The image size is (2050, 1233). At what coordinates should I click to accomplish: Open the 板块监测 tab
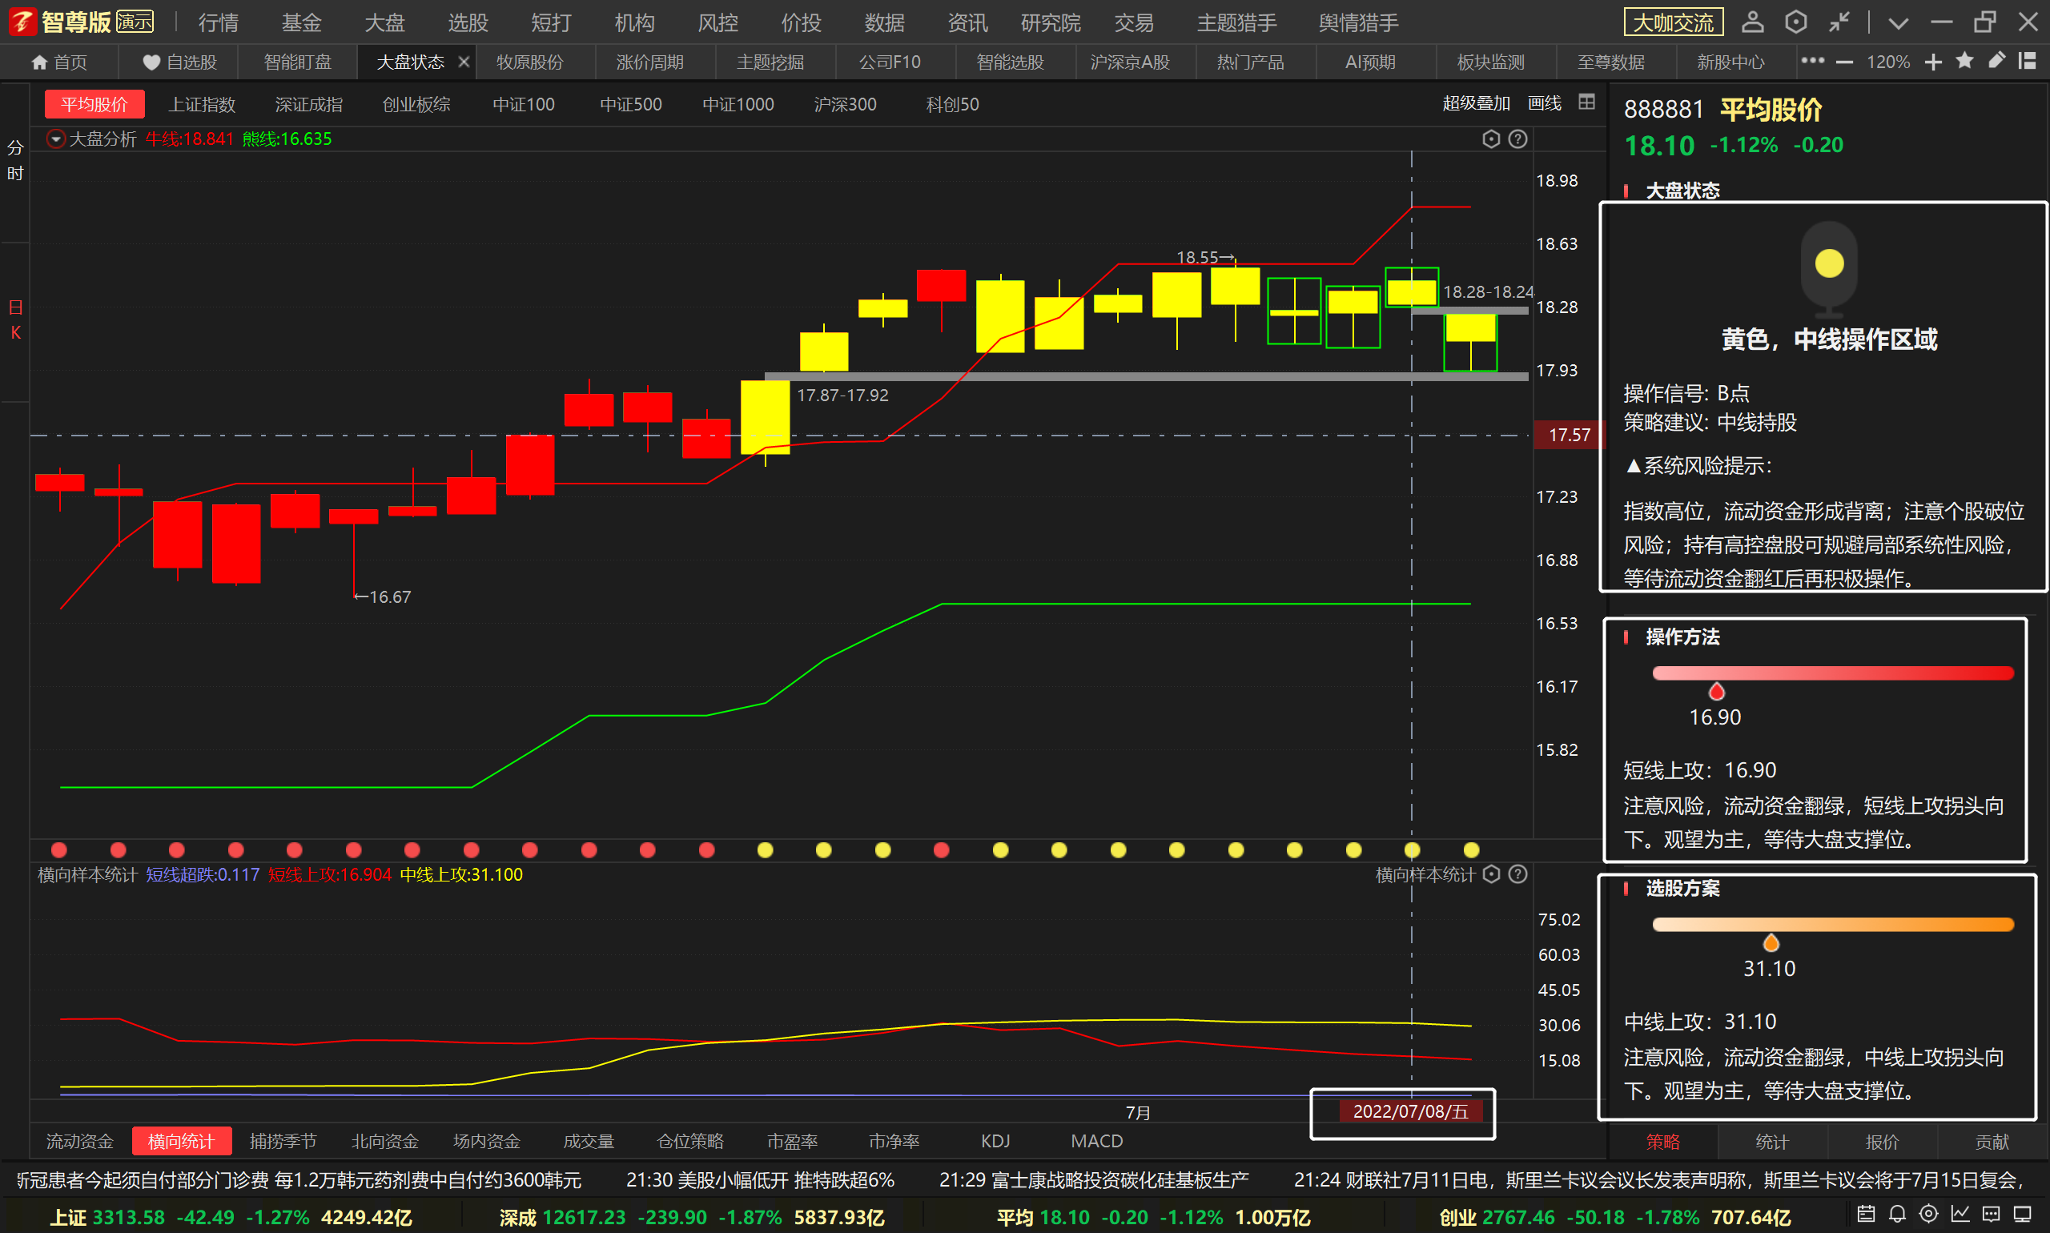pos(1491,62)
